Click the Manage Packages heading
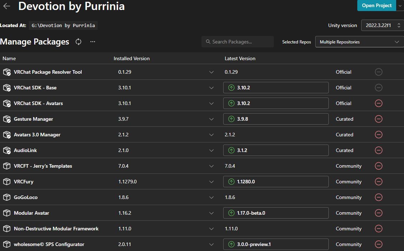This screenshot has height=251, width=404. [x=35, y=42]
